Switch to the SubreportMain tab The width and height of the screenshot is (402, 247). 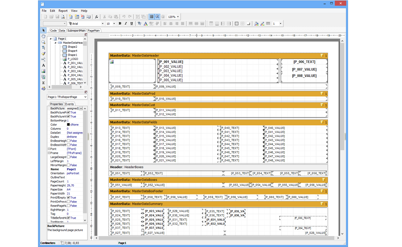pos(76,31)
